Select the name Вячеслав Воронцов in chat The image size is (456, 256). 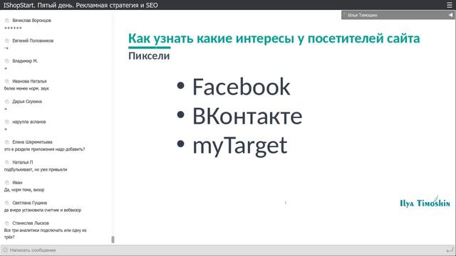[x=31, y=21]
